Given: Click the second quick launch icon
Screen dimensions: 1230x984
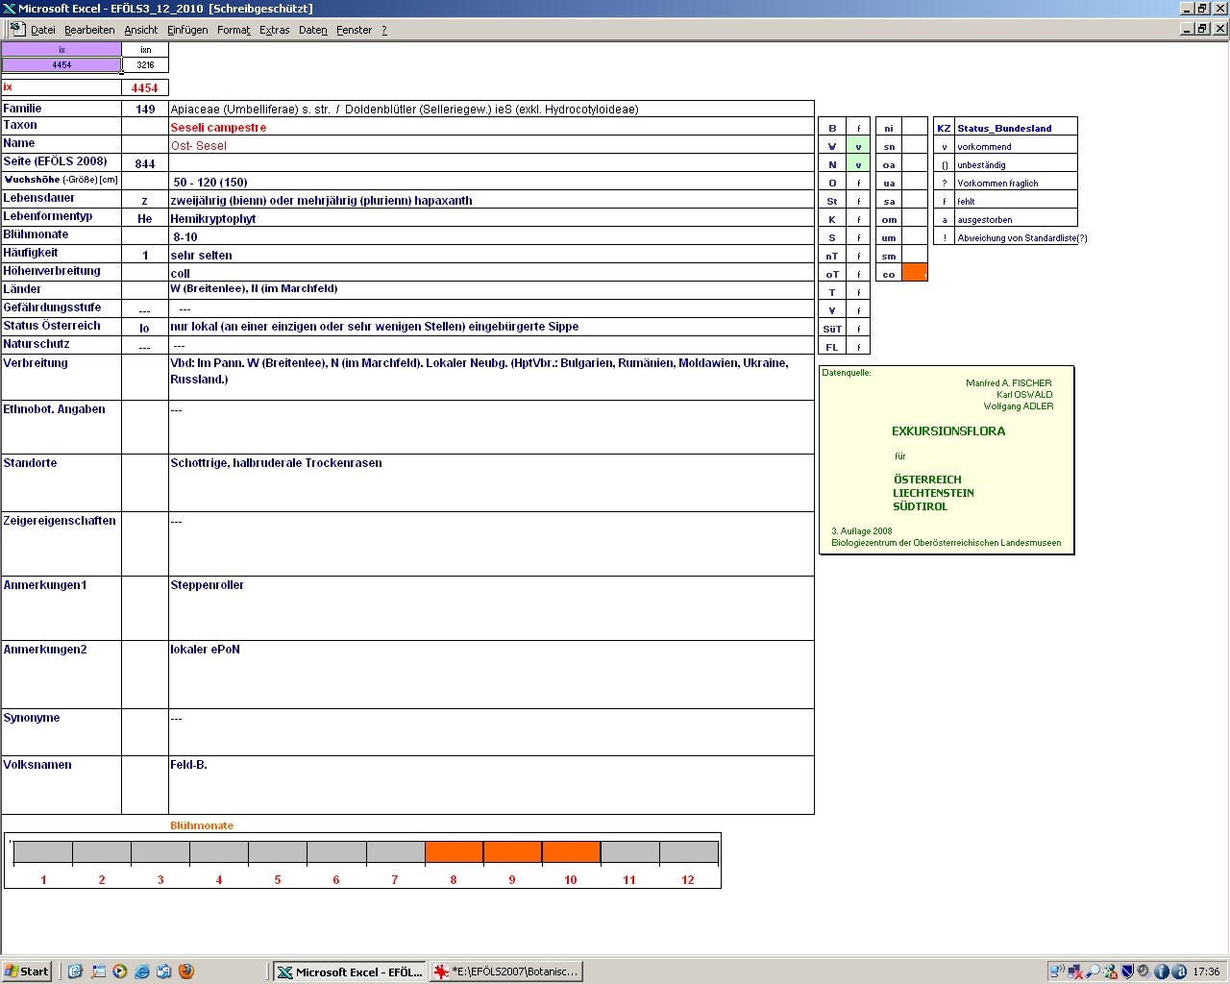Looking at the screenshot, I should coord(98,972).
